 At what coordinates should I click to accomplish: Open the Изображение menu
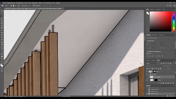point(20,3)
